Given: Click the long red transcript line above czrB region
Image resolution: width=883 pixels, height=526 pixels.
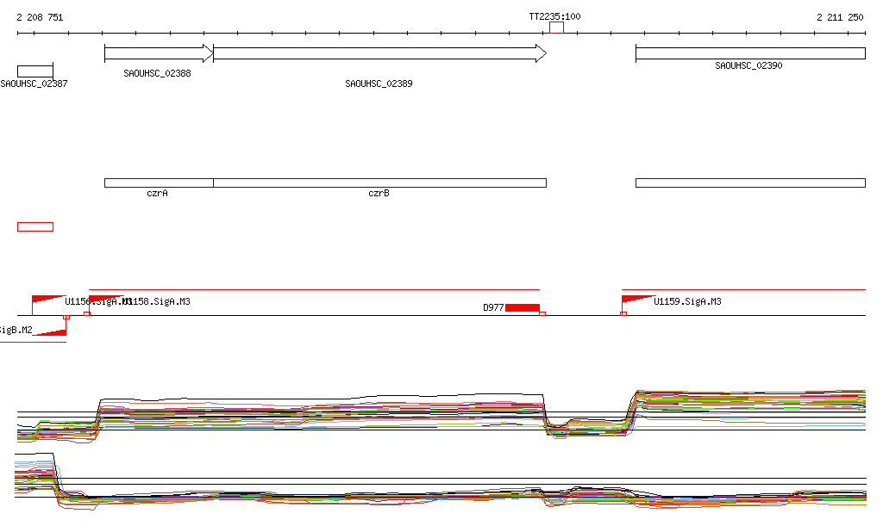Looking at the screenshot, I should (314, 289).
